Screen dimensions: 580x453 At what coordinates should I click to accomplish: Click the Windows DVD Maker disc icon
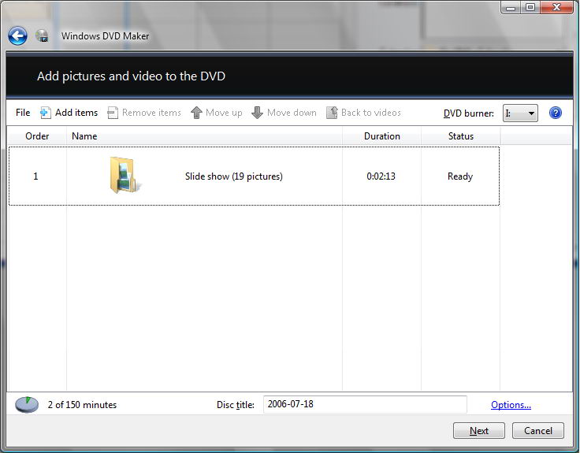[43, 36]
